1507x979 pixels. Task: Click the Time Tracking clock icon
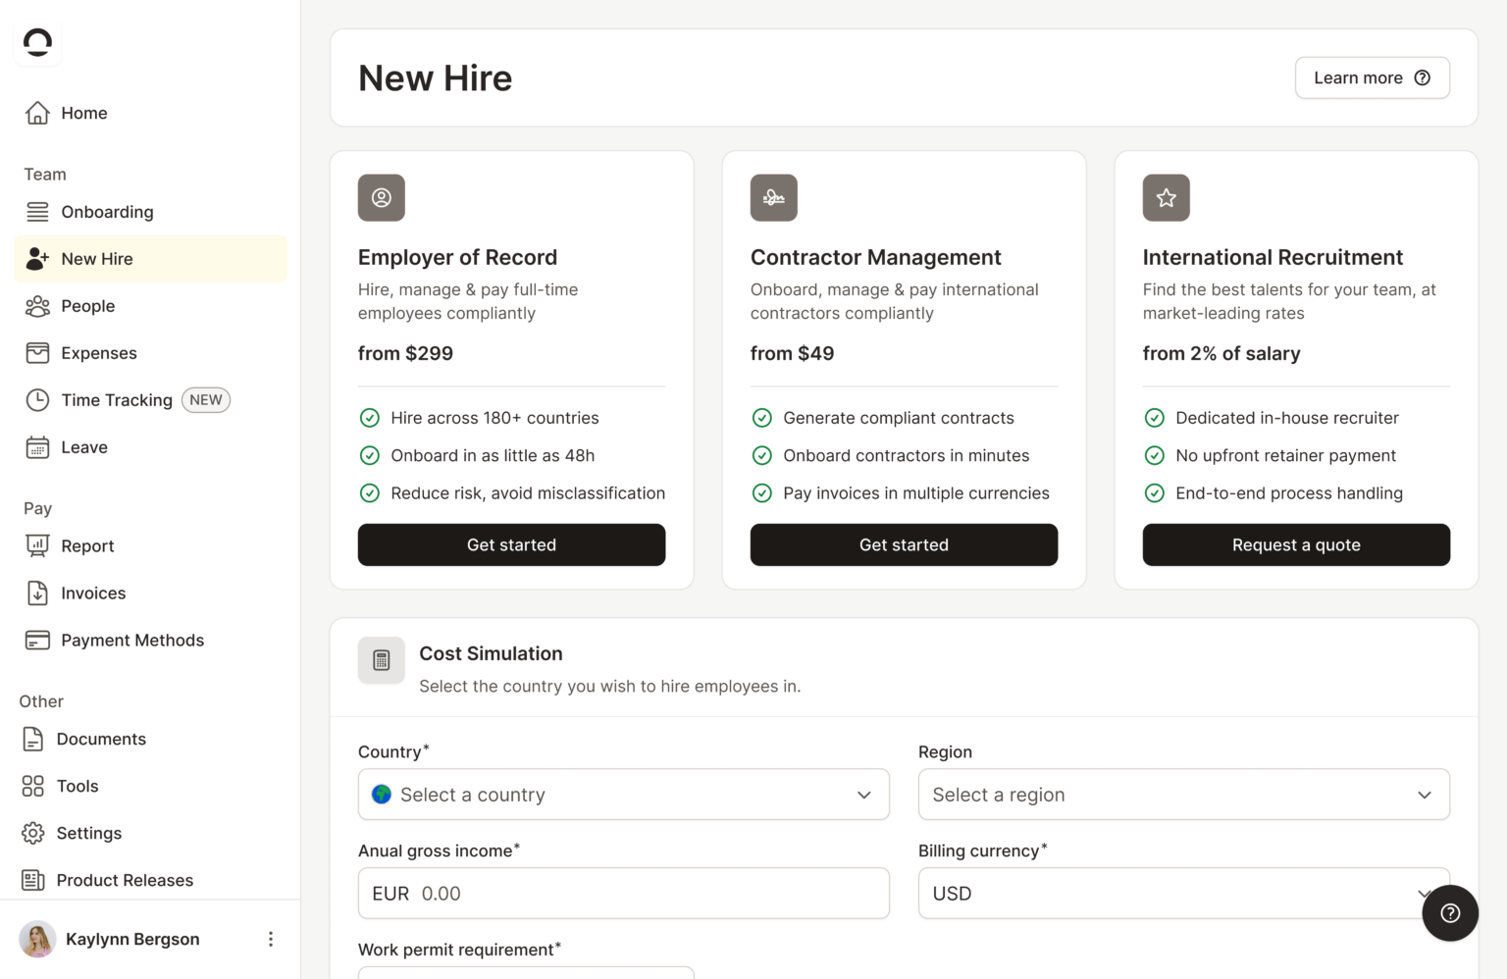click(36, 400)
